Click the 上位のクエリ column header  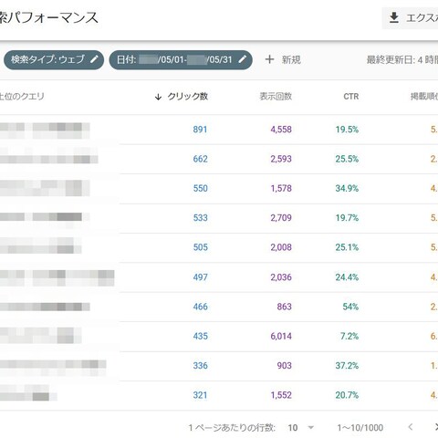pos(22,97)
